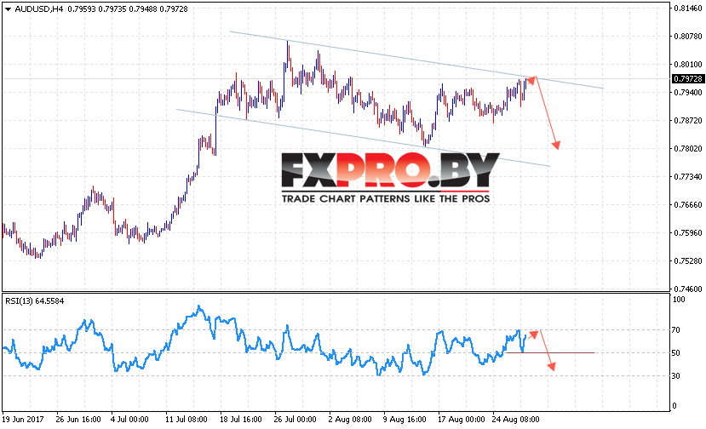Select the current price tag 0.79728
706x429 pixels.
687,79
